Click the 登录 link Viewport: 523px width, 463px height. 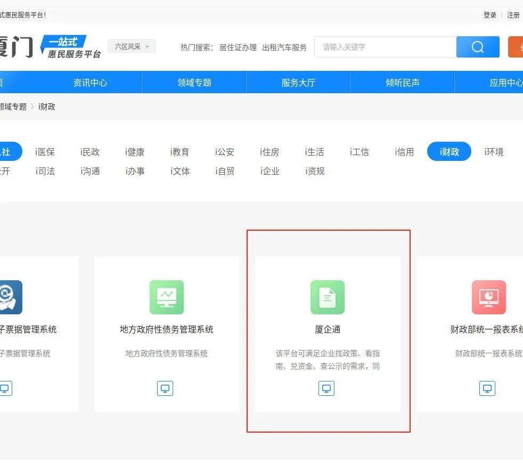pyautogui.click(x=489, y=15)
